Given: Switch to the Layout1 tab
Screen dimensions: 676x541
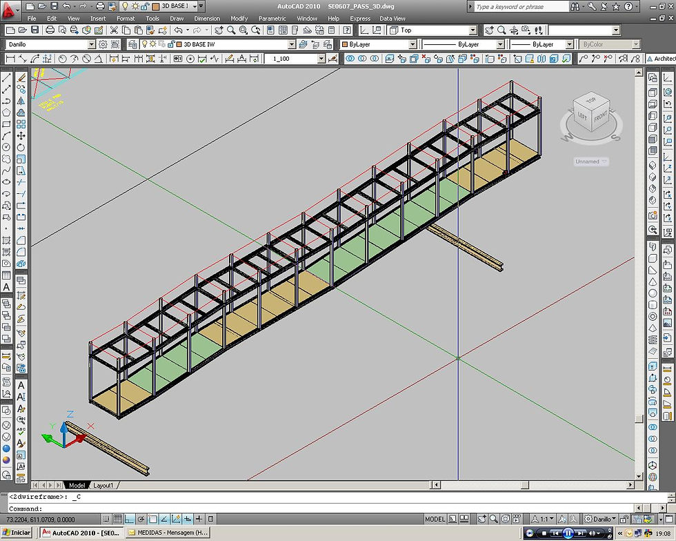Looking at the screenshot, I should (x=103, y=485).
